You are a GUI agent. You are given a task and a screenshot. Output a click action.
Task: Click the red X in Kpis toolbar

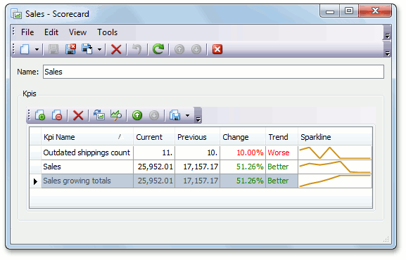point(78,115)
